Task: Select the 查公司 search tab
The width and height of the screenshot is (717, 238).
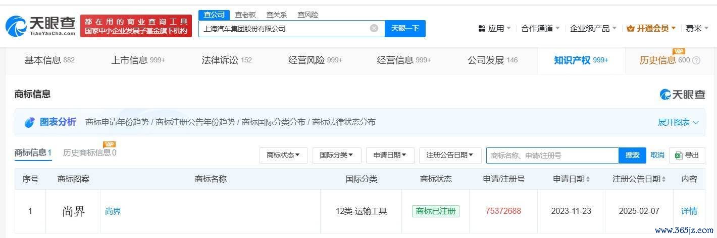Action: click(214, 15)
